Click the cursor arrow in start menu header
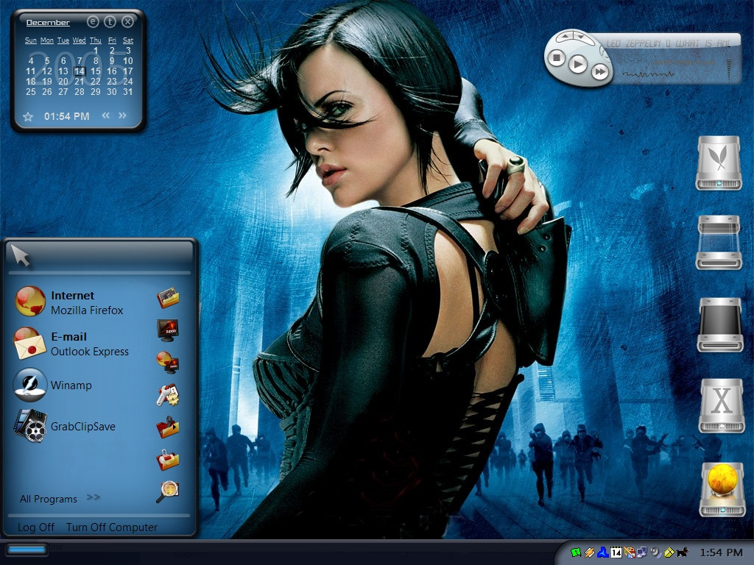754x565 pixels. click(x=20, y=255)
